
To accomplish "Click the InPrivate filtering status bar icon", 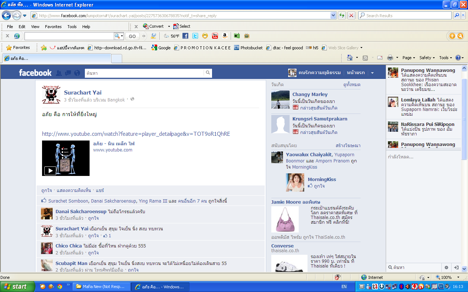I will click(x=338, y=277).
